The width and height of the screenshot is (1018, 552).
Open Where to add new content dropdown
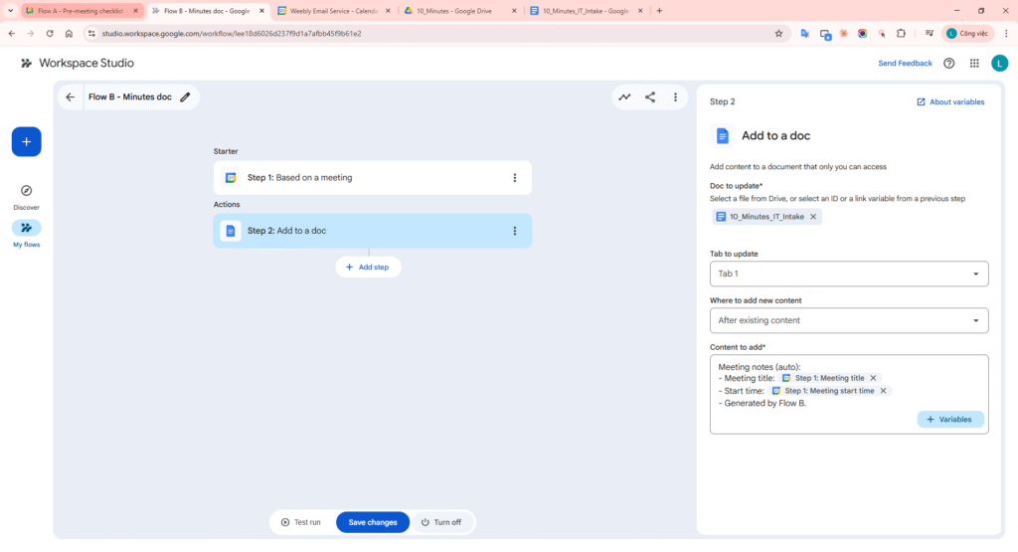(x=849, y=320)
